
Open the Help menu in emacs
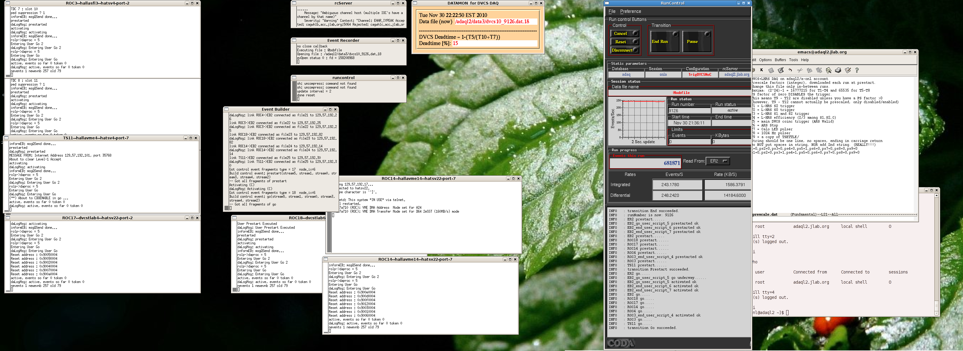(x=805, y=60)
